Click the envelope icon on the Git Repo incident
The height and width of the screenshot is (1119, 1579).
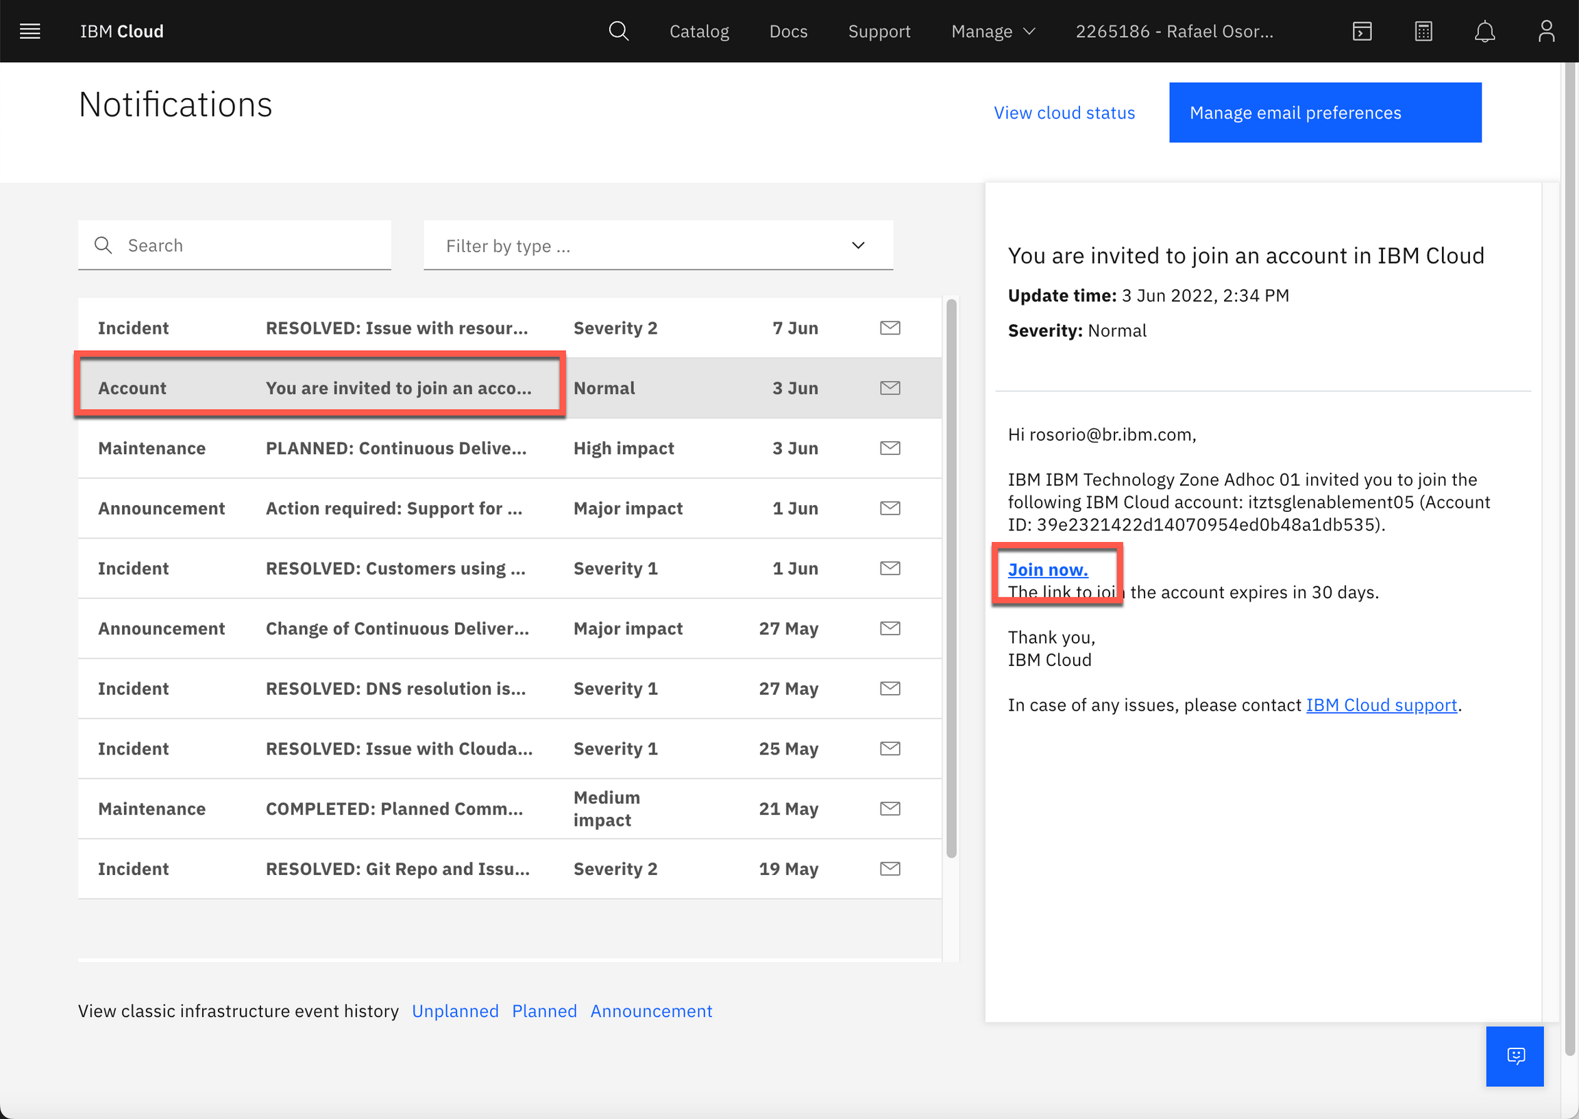coord(890,868)
